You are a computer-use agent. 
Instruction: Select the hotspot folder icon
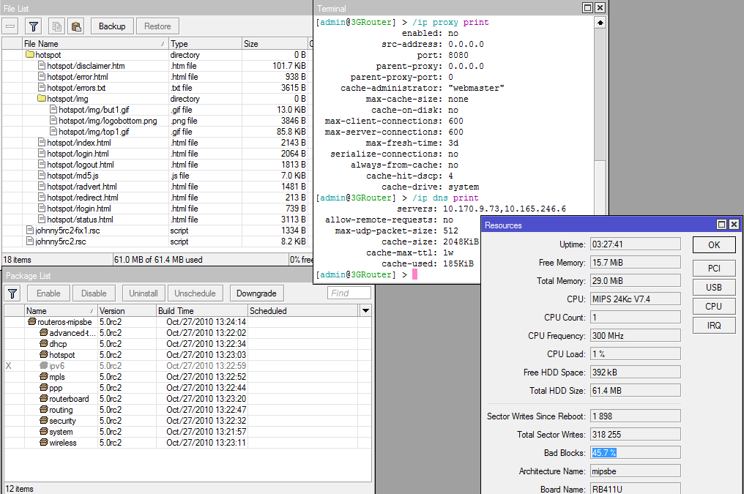(30, 55)
